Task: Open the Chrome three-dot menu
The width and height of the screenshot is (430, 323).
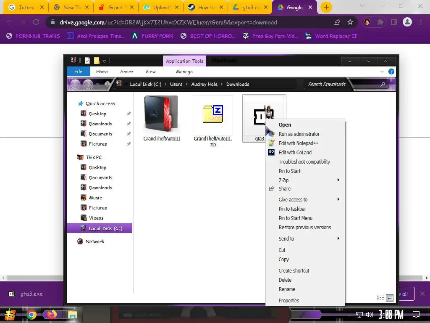Action: 421,22
